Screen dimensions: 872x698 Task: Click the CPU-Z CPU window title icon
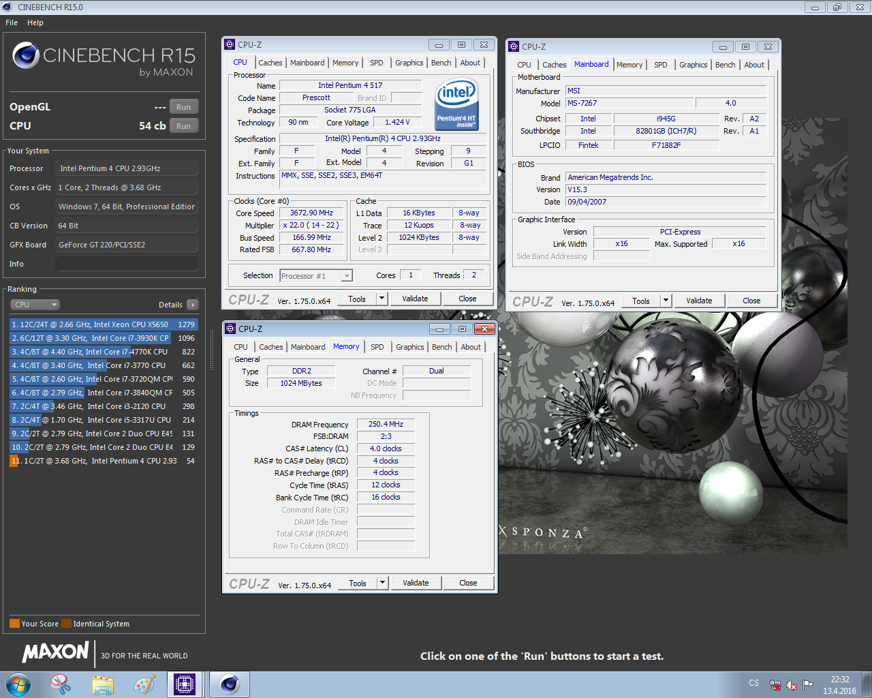[x=230, y=45]
